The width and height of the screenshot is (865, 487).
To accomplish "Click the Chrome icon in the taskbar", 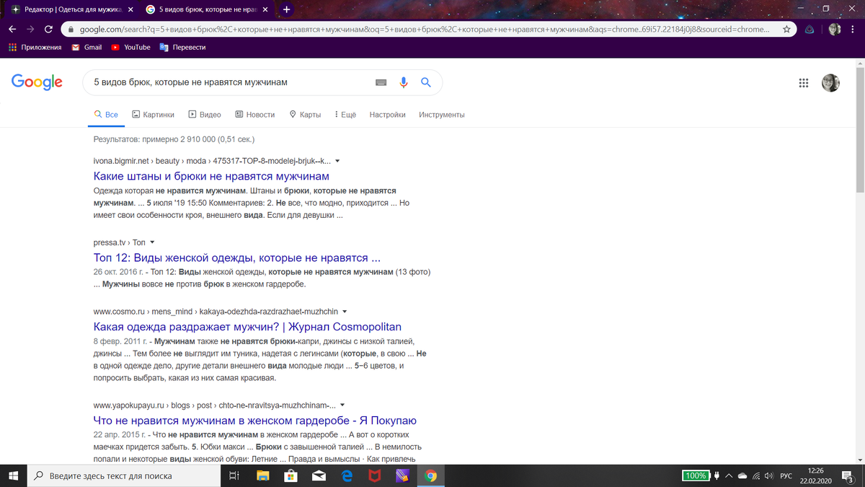I will click(430, 475).
